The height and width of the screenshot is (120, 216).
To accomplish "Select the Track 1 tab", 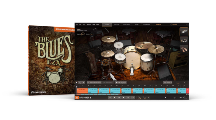I will pos(178,83).
